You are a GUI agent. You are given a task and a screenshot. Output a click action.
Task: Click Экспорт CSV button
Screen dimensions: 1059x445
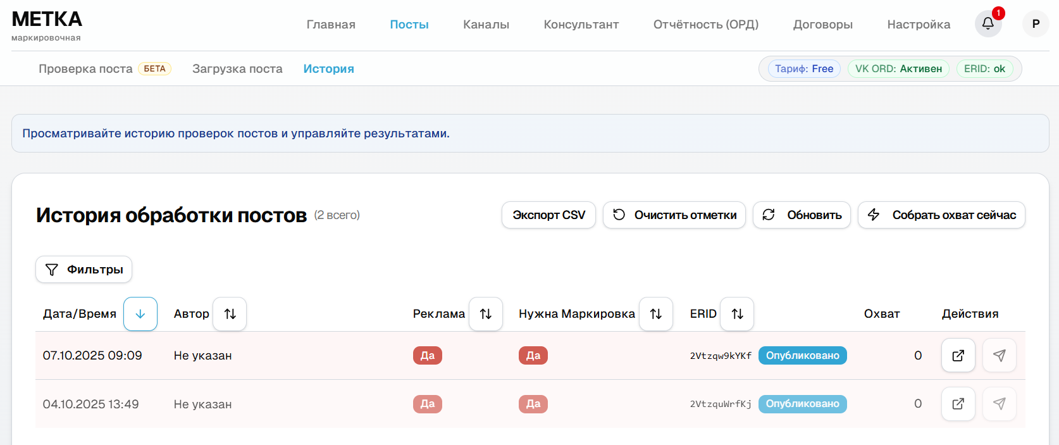click(x=548, y=215)
